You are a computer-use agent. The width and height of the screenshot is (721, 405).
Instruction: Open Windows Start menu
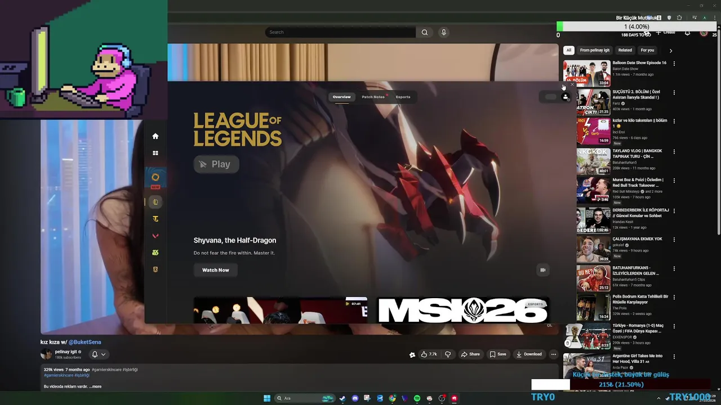point(267,398)
